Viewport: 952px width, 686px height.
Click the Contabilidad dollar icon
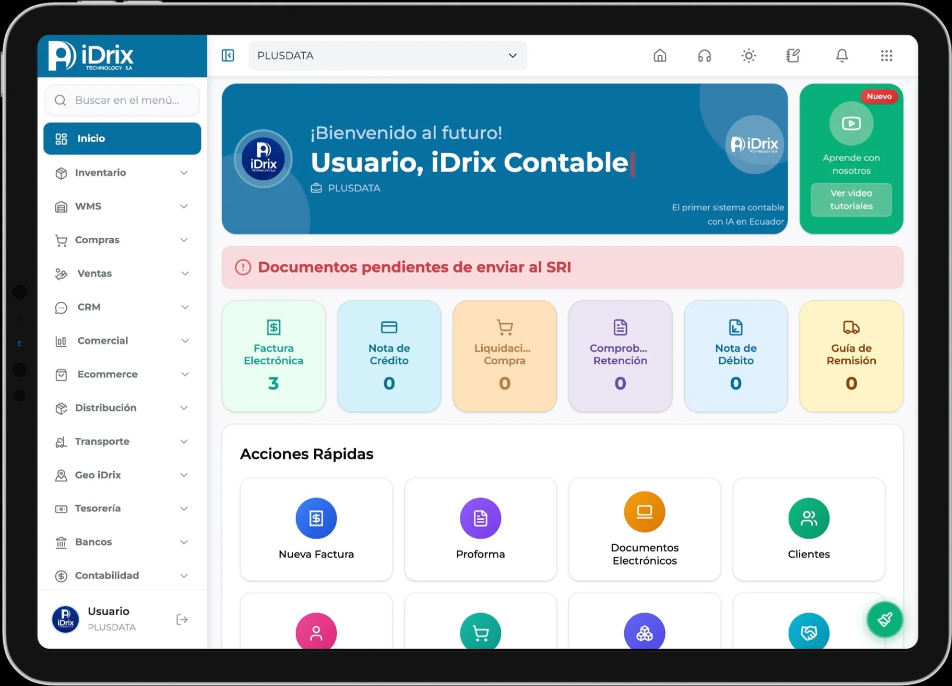click(61, 576)
